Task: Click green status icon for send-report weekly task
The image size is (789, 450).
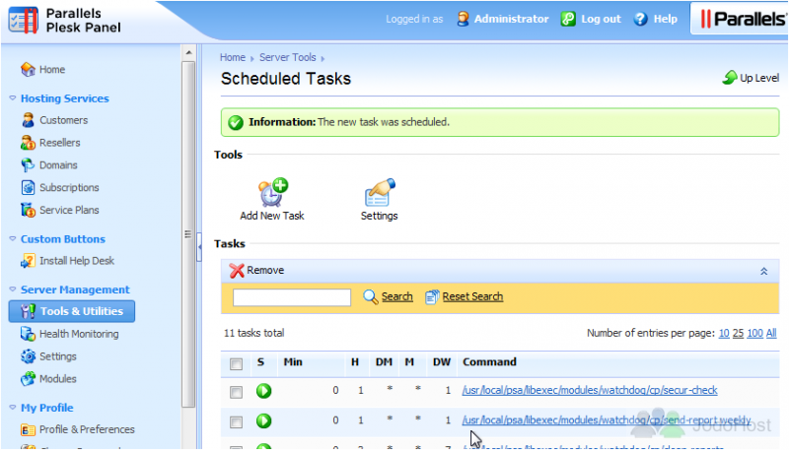Action: (x=263, y=420)
